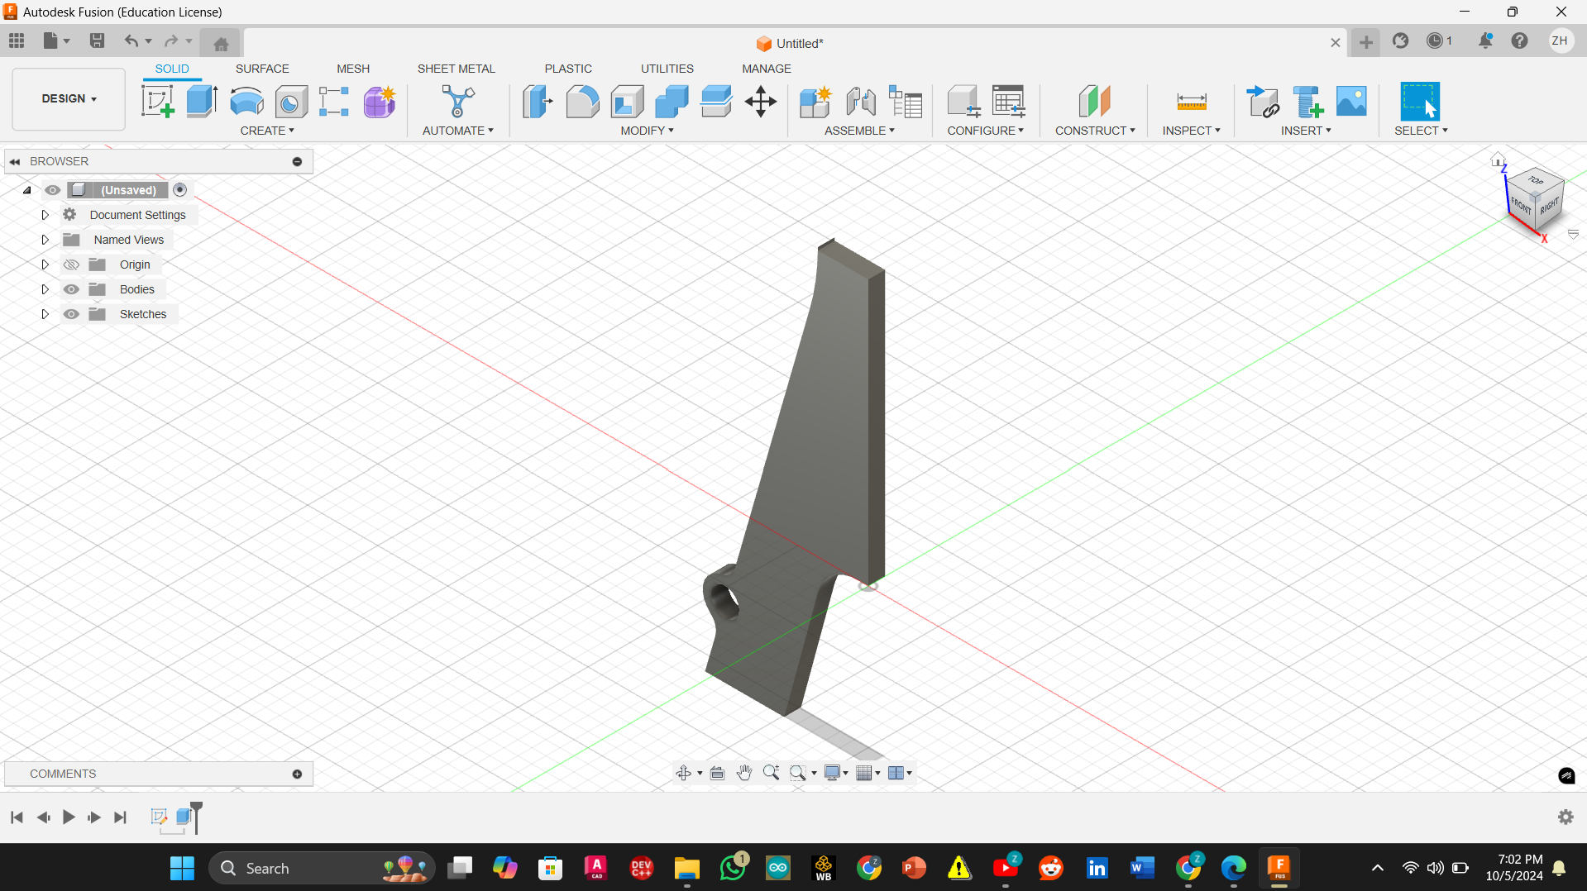Switch to the SHEET METAL tab
This screenshot has width=1587, height=891.
(456, 69)
